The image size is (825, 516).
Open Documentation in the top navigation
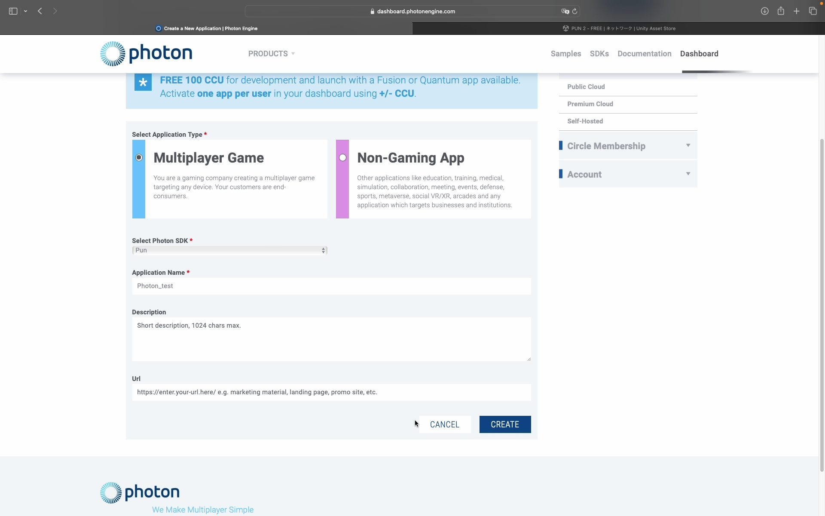tap(644, 54)
